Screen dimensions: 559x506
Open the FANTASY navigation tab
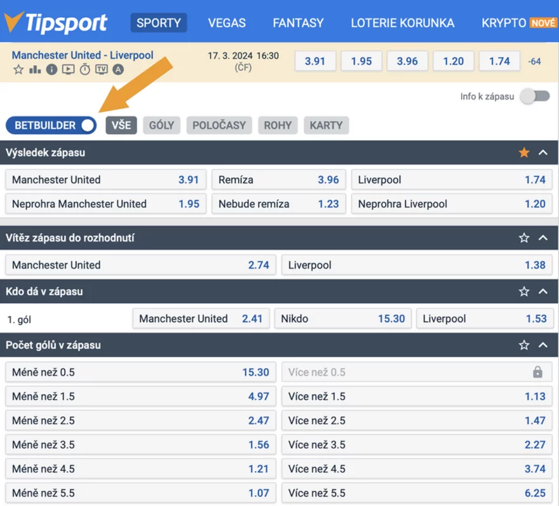coord(298,23)
